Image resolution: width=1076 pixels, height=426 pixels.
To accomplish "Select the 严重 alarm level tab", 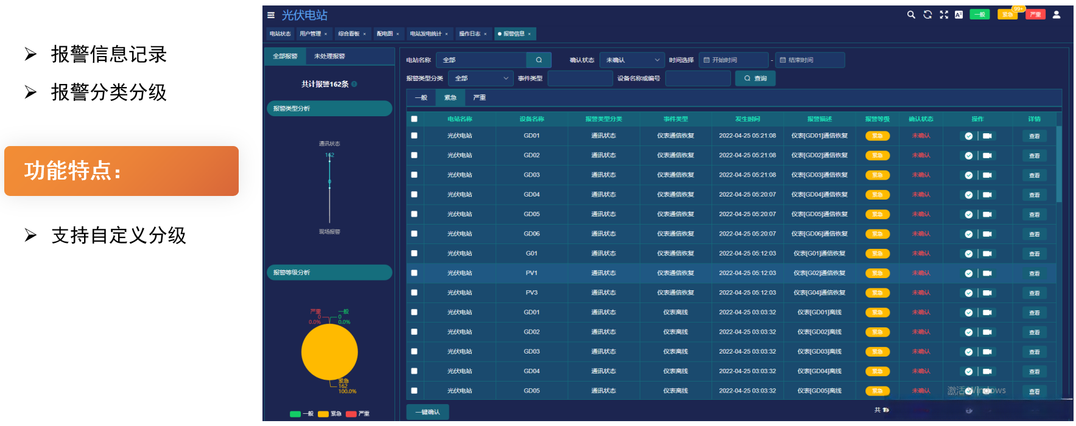I will (480, 97).
